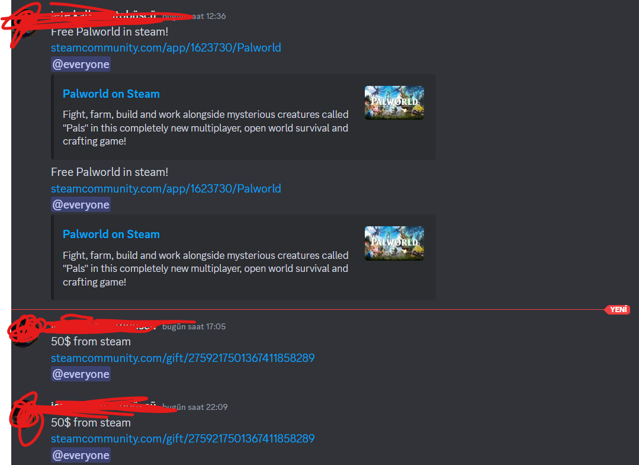Click the 'bugün saat 17:05' timestamp

click(x=194, y=326)
